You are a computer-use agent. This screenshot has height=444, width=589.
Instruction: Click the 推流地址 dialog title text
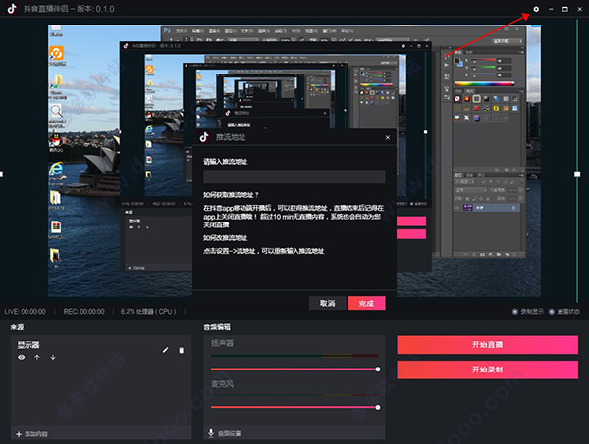click(x=231, y=137)
